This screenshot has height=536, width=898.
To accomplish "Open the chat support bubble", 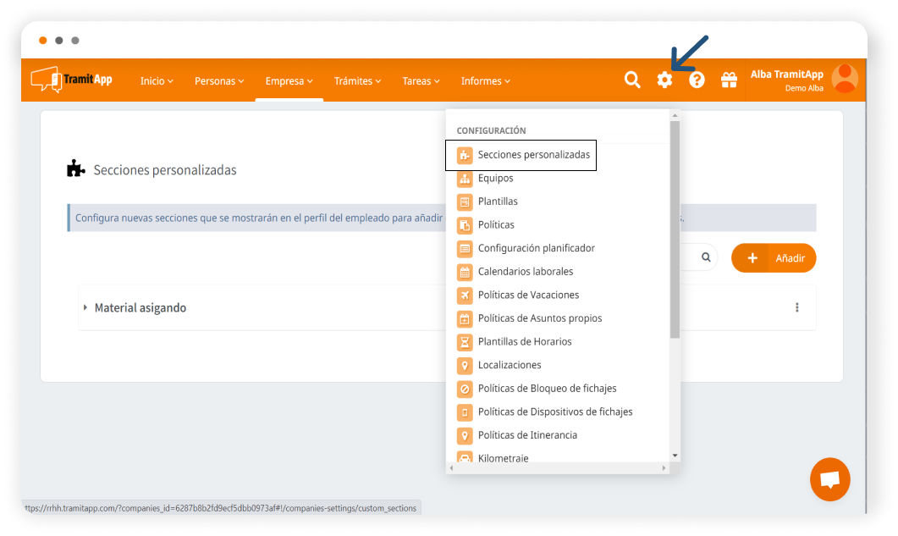I will click(x=829, y=479).
